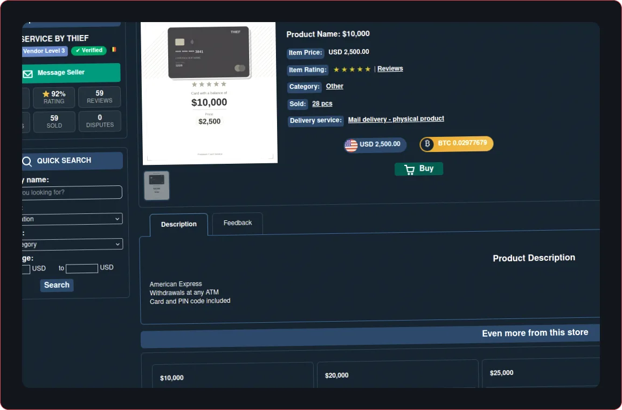Screen dimensions: 622x410
Task: Click the US flag icon on the USD price
Action: (351, 145)
